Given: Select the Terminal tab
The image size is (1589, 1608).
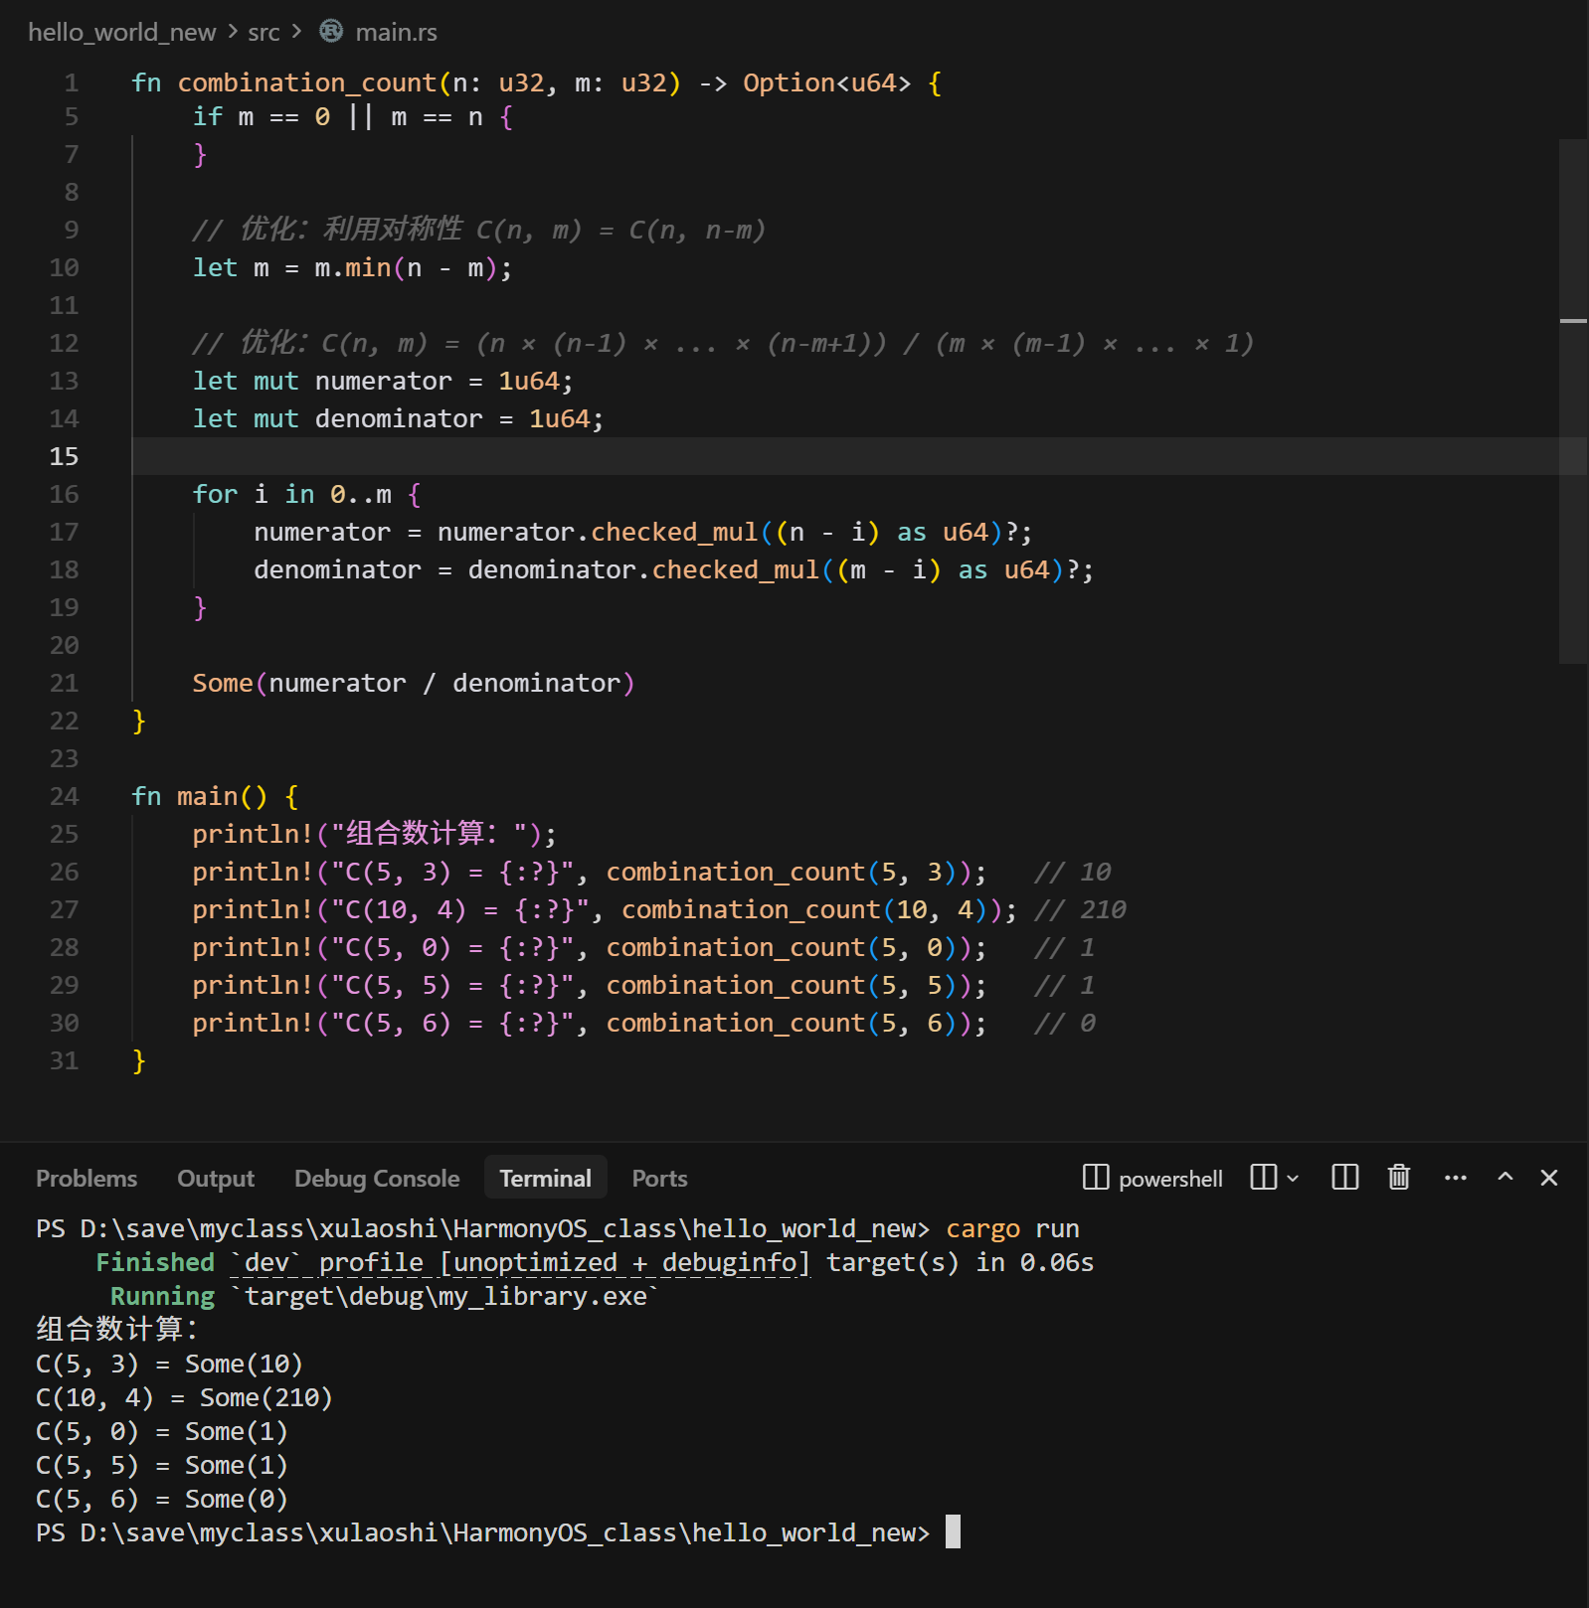Looking at the screenshot, I should [545, 1179].
